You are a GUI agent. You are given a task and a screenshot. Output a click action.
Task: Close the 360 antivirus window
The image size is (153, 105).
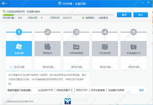point(148,3)
